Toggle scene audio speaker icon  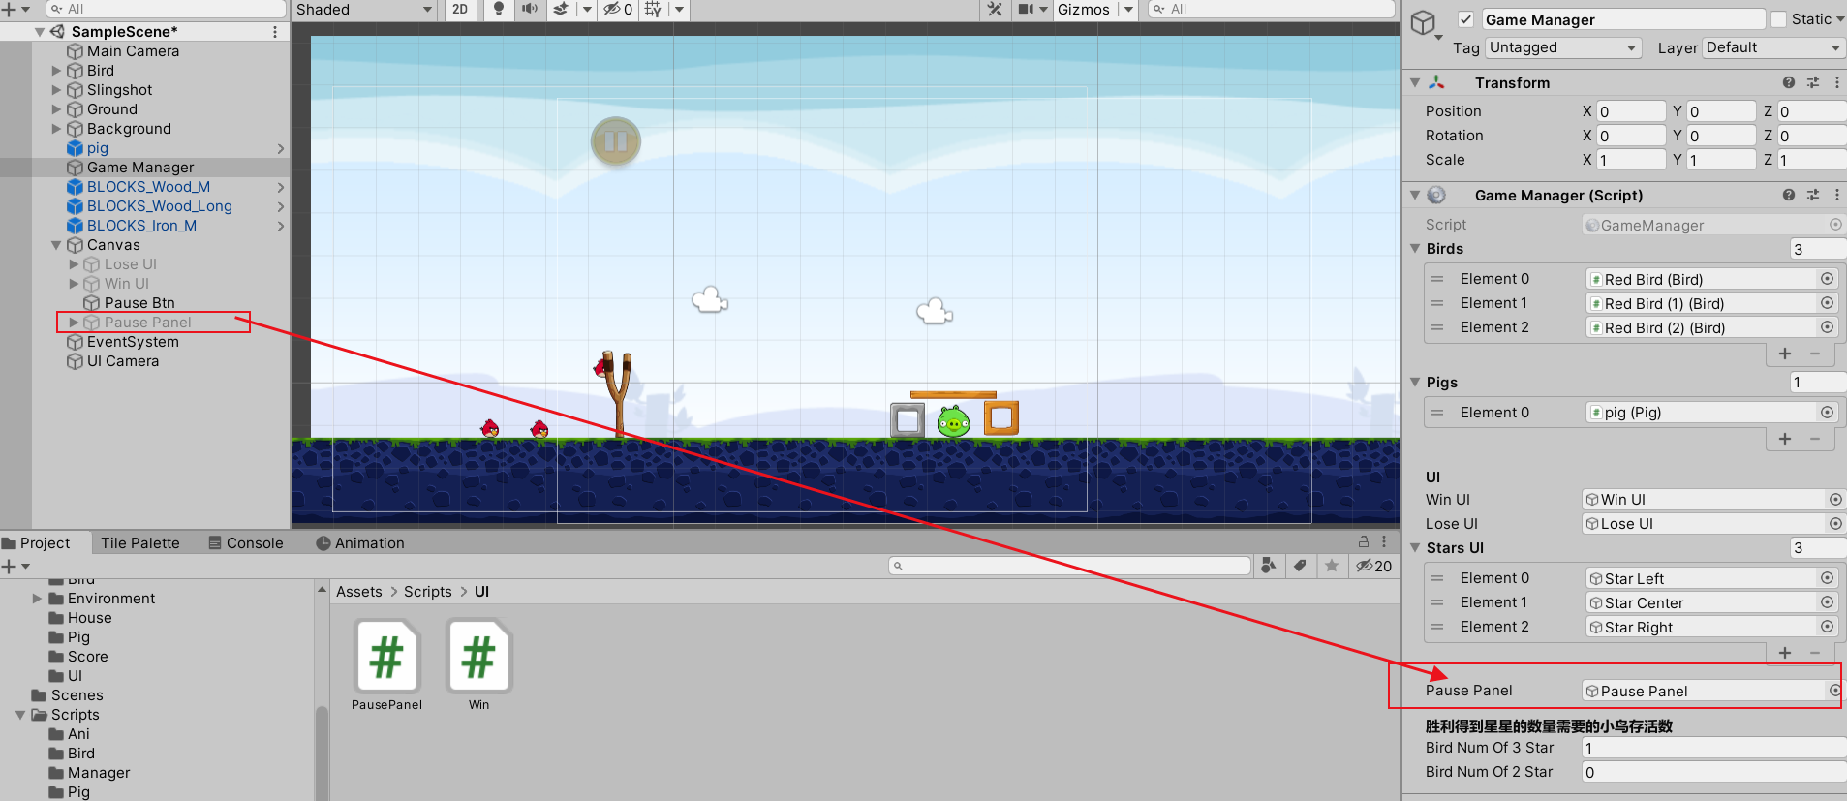[529, 9]
